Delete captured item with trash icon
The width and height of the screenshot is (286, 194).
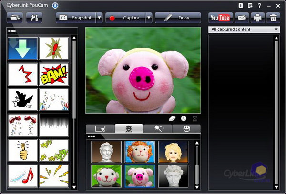coord(273,18)
